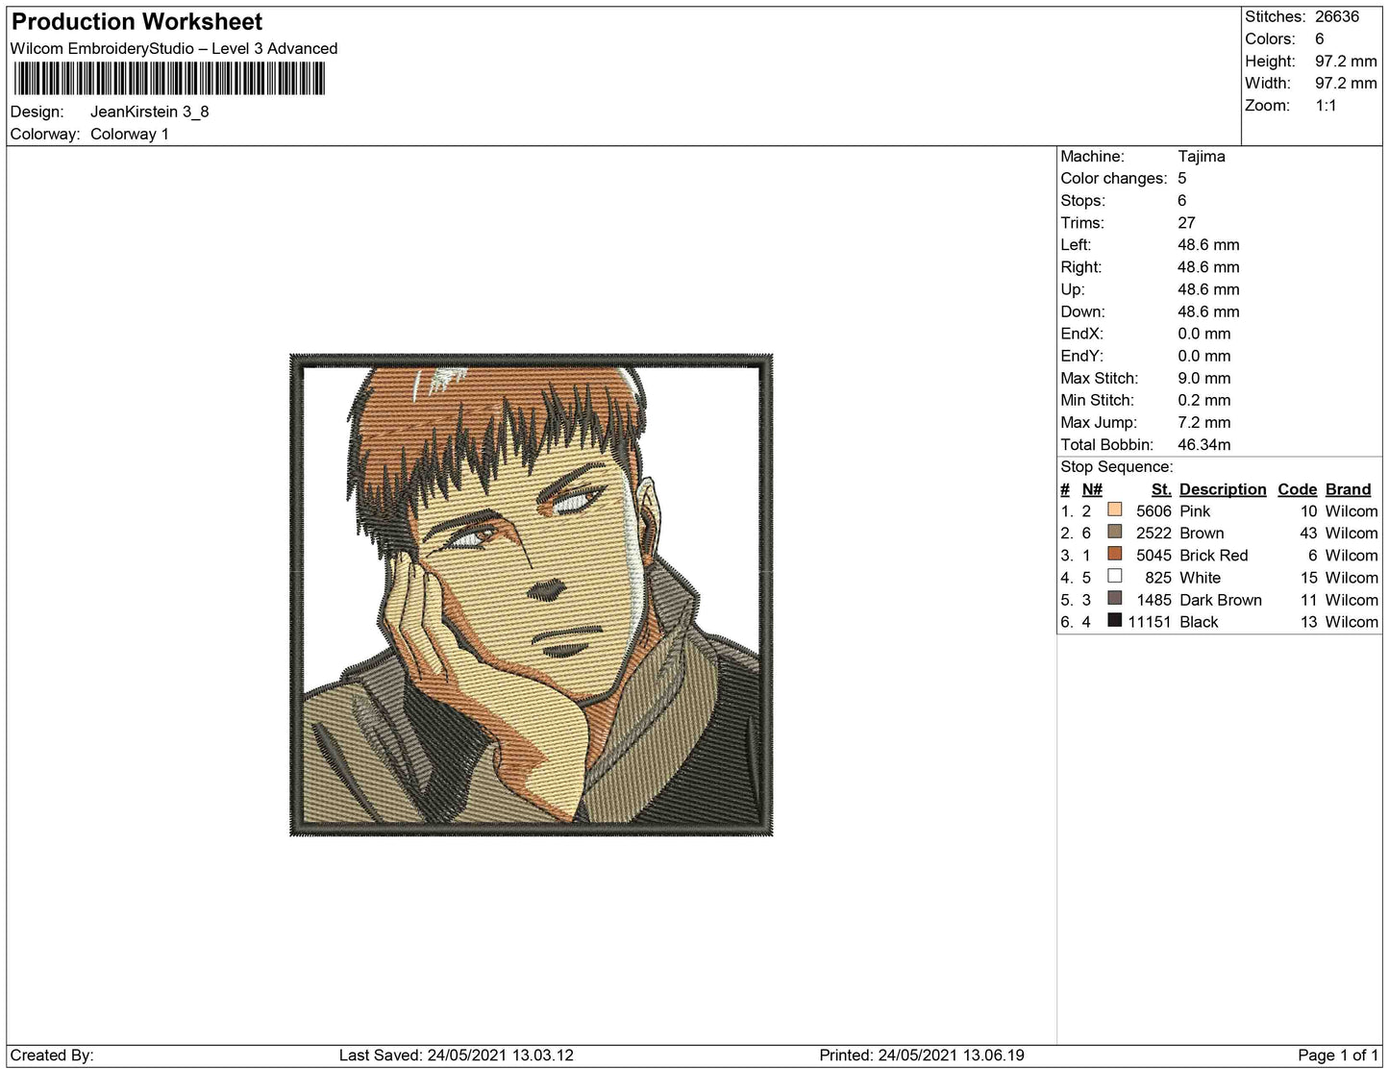Screen dimensions: 1389x1069
Task: Click the Max Stitch value '9.0 mm'
Action: tap(1204, 378)
